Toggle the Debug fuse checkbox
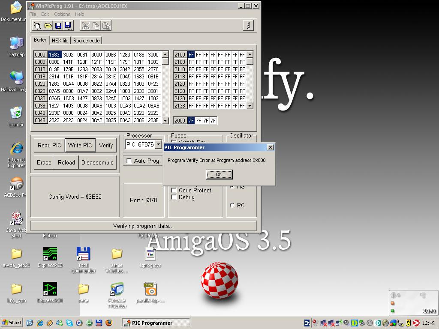The width and height of the screenshot is (439, 329). (174, 197)
